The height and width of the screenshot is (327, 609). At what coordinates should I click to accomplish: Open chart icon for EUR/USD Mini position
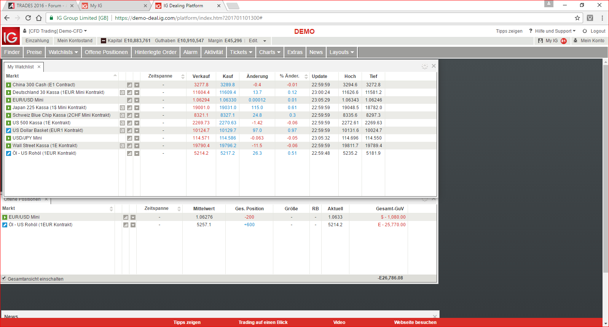(126, 217)
